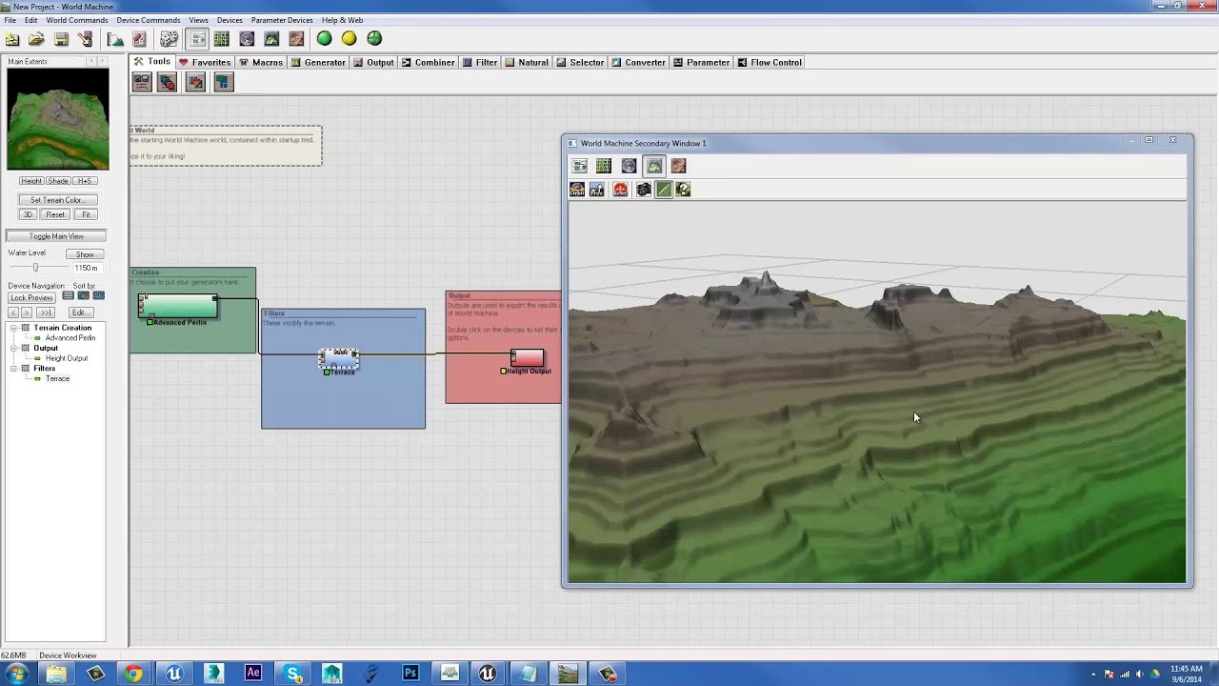Viewport: 1219px width, 686px height.
Task: Switch main window to Layout view icon
Action: [222, 39]
